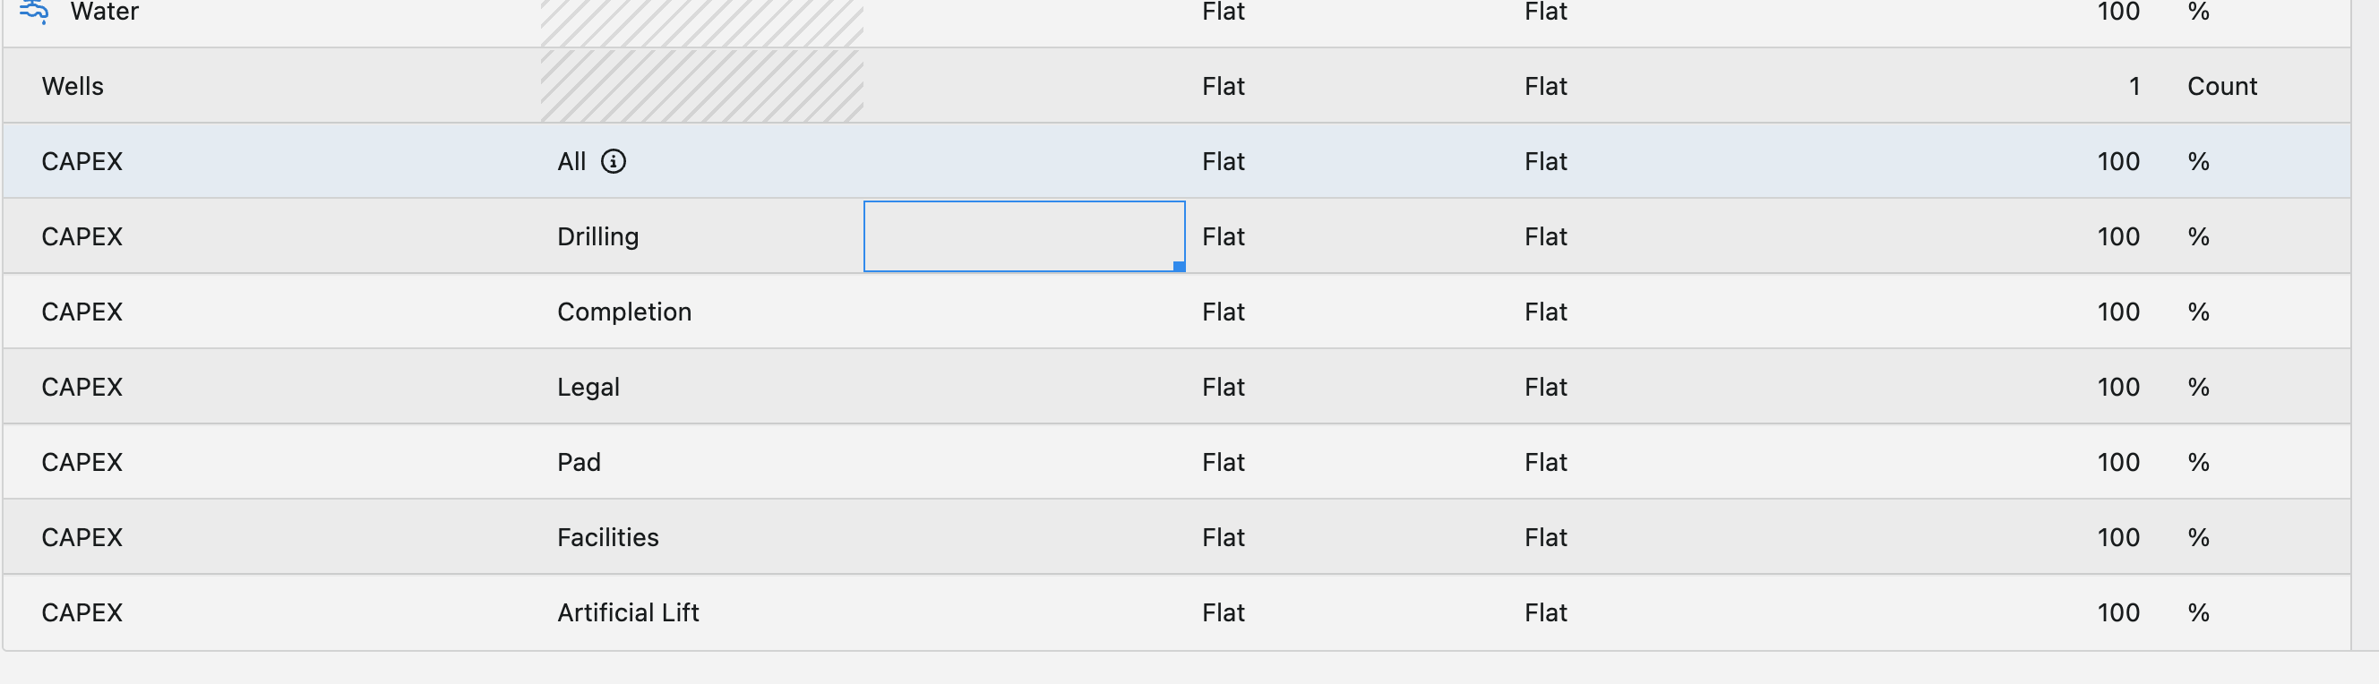The image size is (2379, 684).
Task: Click the info icon beside All
Action: [x=614, y=161]
